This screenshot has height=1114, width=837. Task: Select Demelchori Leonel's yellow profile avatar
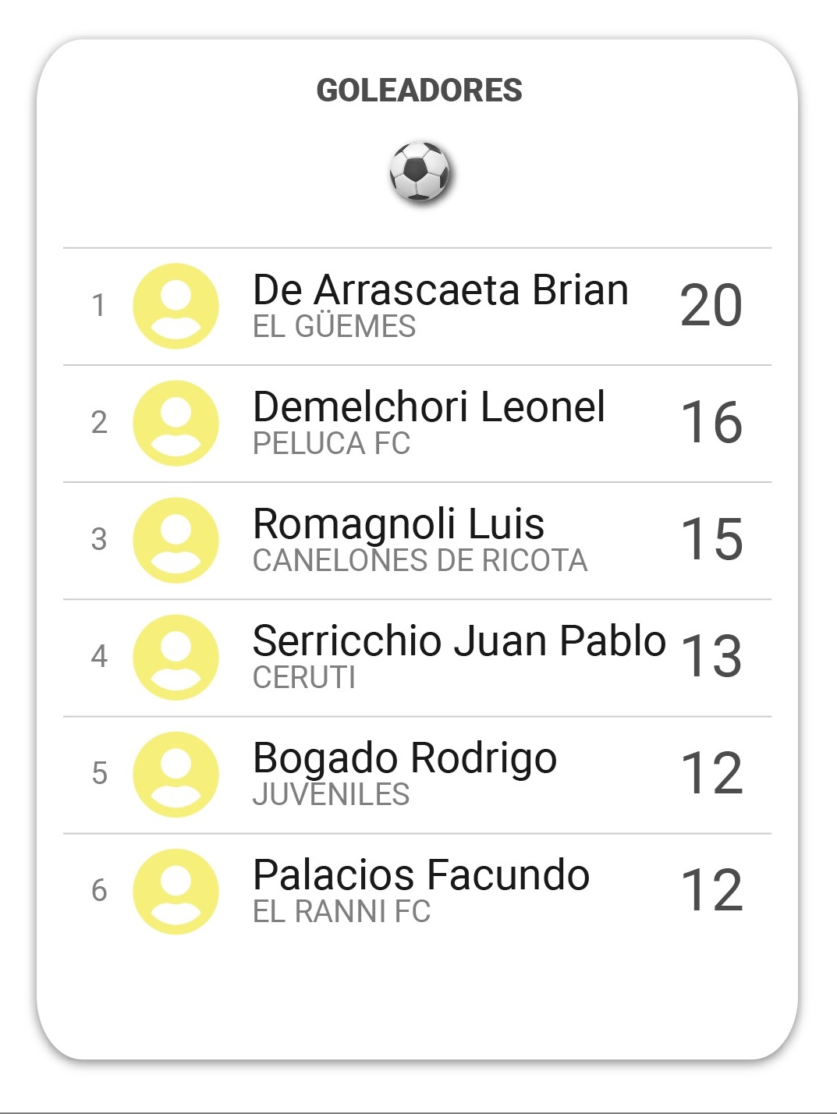176,423
